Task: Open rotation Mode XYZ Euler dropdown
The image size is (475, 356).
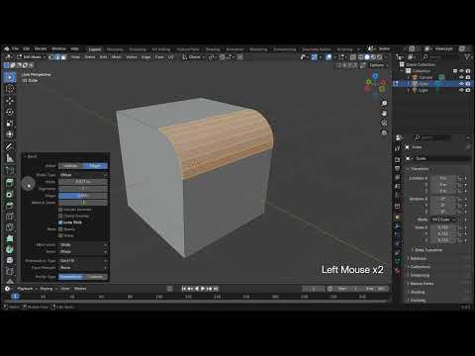Action: click(x=443, y=220)
